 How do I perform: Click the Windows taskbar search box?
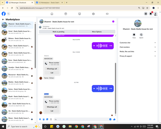click(24, 126)
